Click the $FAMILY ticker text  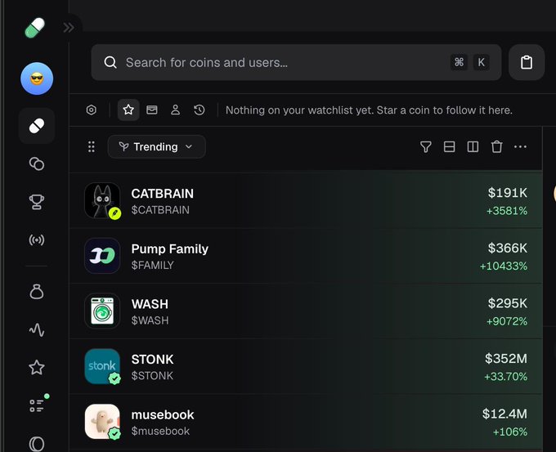(152, 265)
